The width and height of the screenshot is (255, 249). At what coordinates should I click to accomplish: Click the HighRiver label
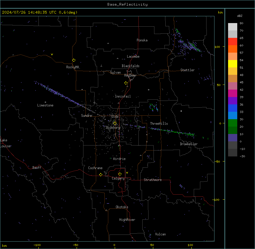127,220
